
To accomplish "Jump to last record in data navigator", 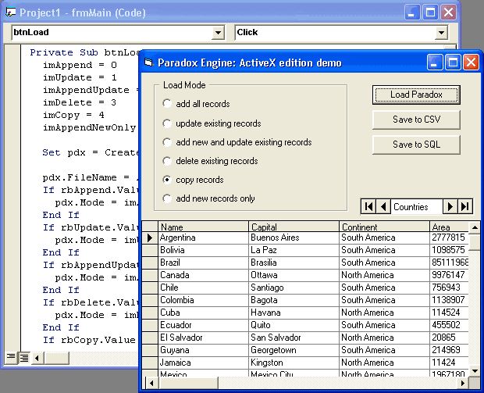I will click(x=465, y=206).
